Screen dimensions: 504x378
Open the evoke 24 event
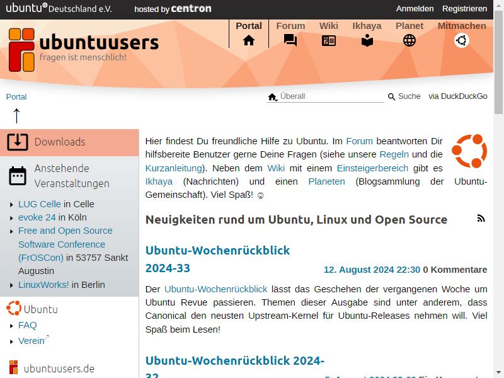[37, 217]
